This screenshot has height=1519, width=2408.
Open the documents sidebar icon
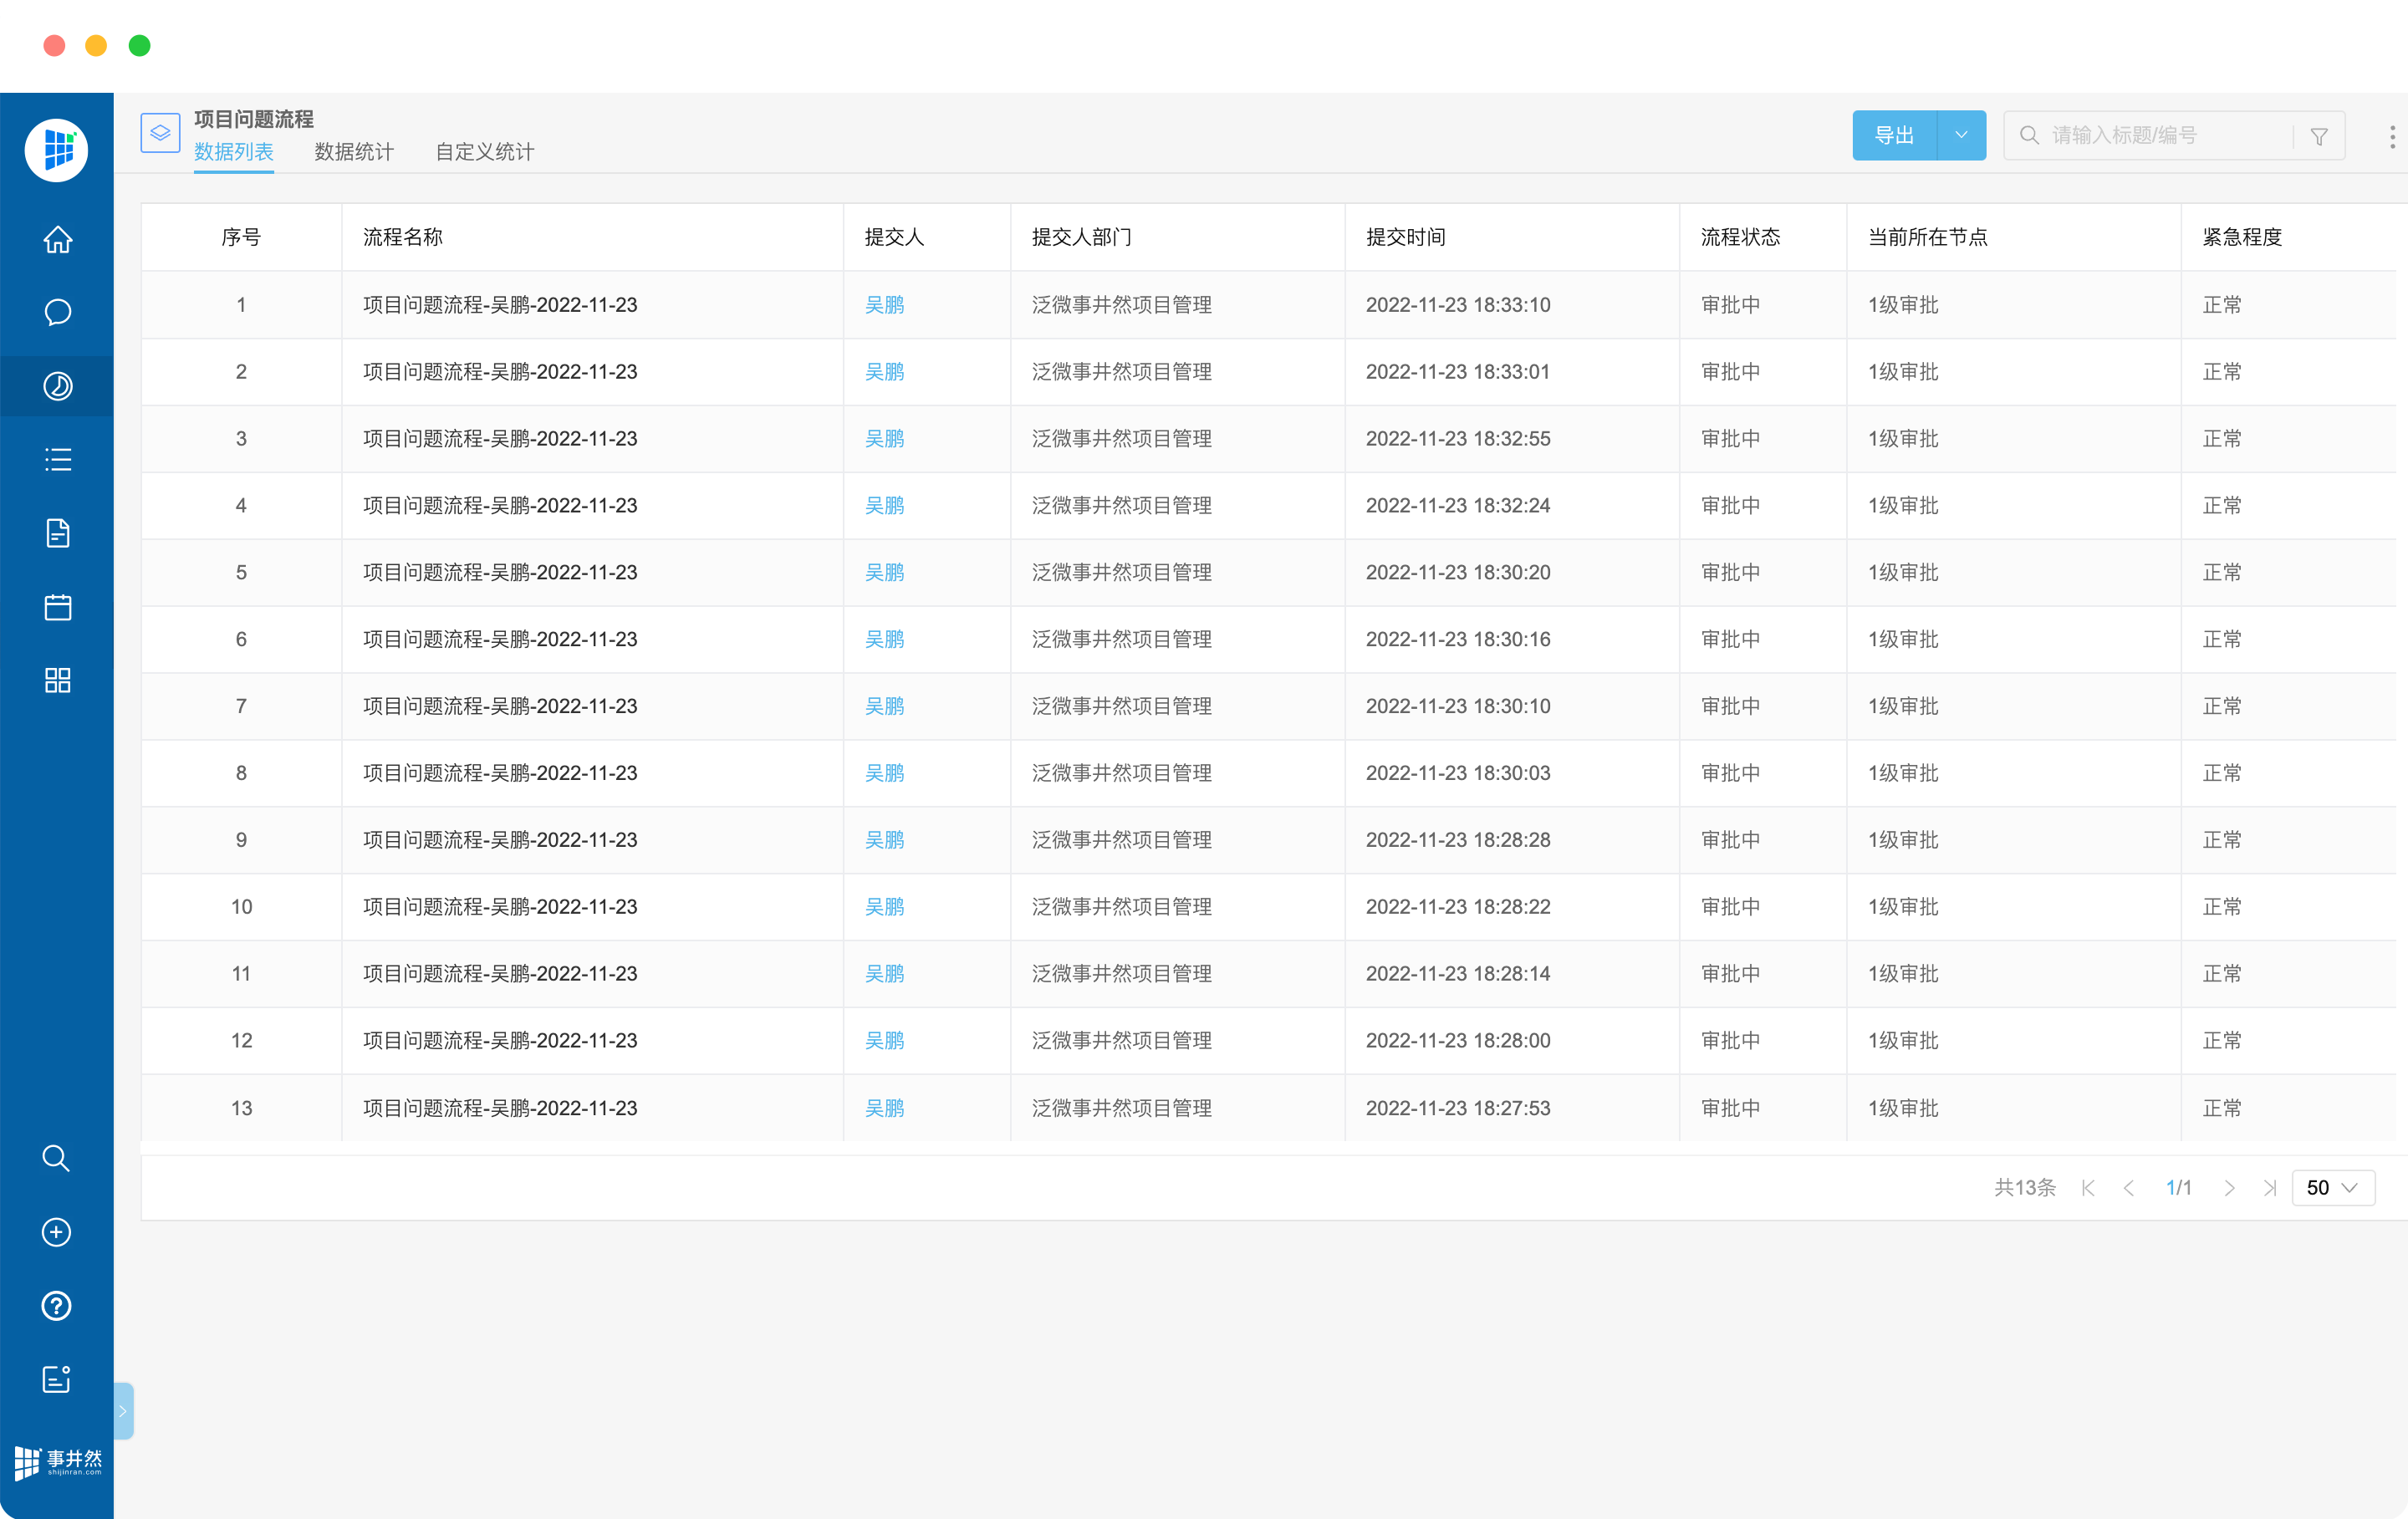57,533
